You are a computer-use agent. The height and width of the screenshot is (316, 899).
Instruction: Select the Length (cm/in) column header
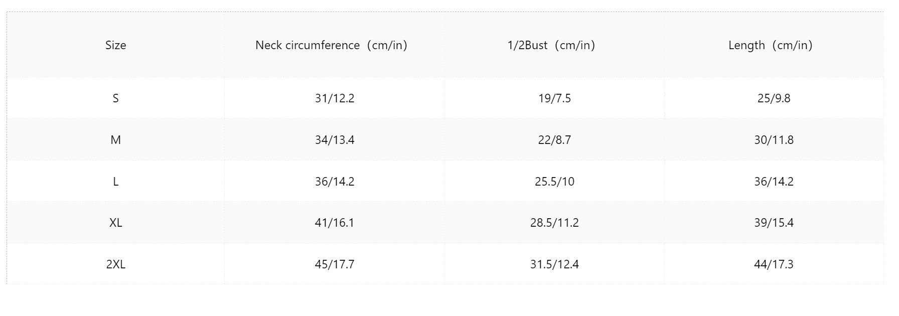pyautogui.click(x=771, y=45)
